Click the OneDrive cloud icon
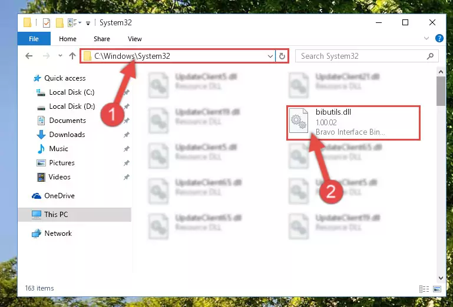Screen dimensions: 453x307 [37, 196]
